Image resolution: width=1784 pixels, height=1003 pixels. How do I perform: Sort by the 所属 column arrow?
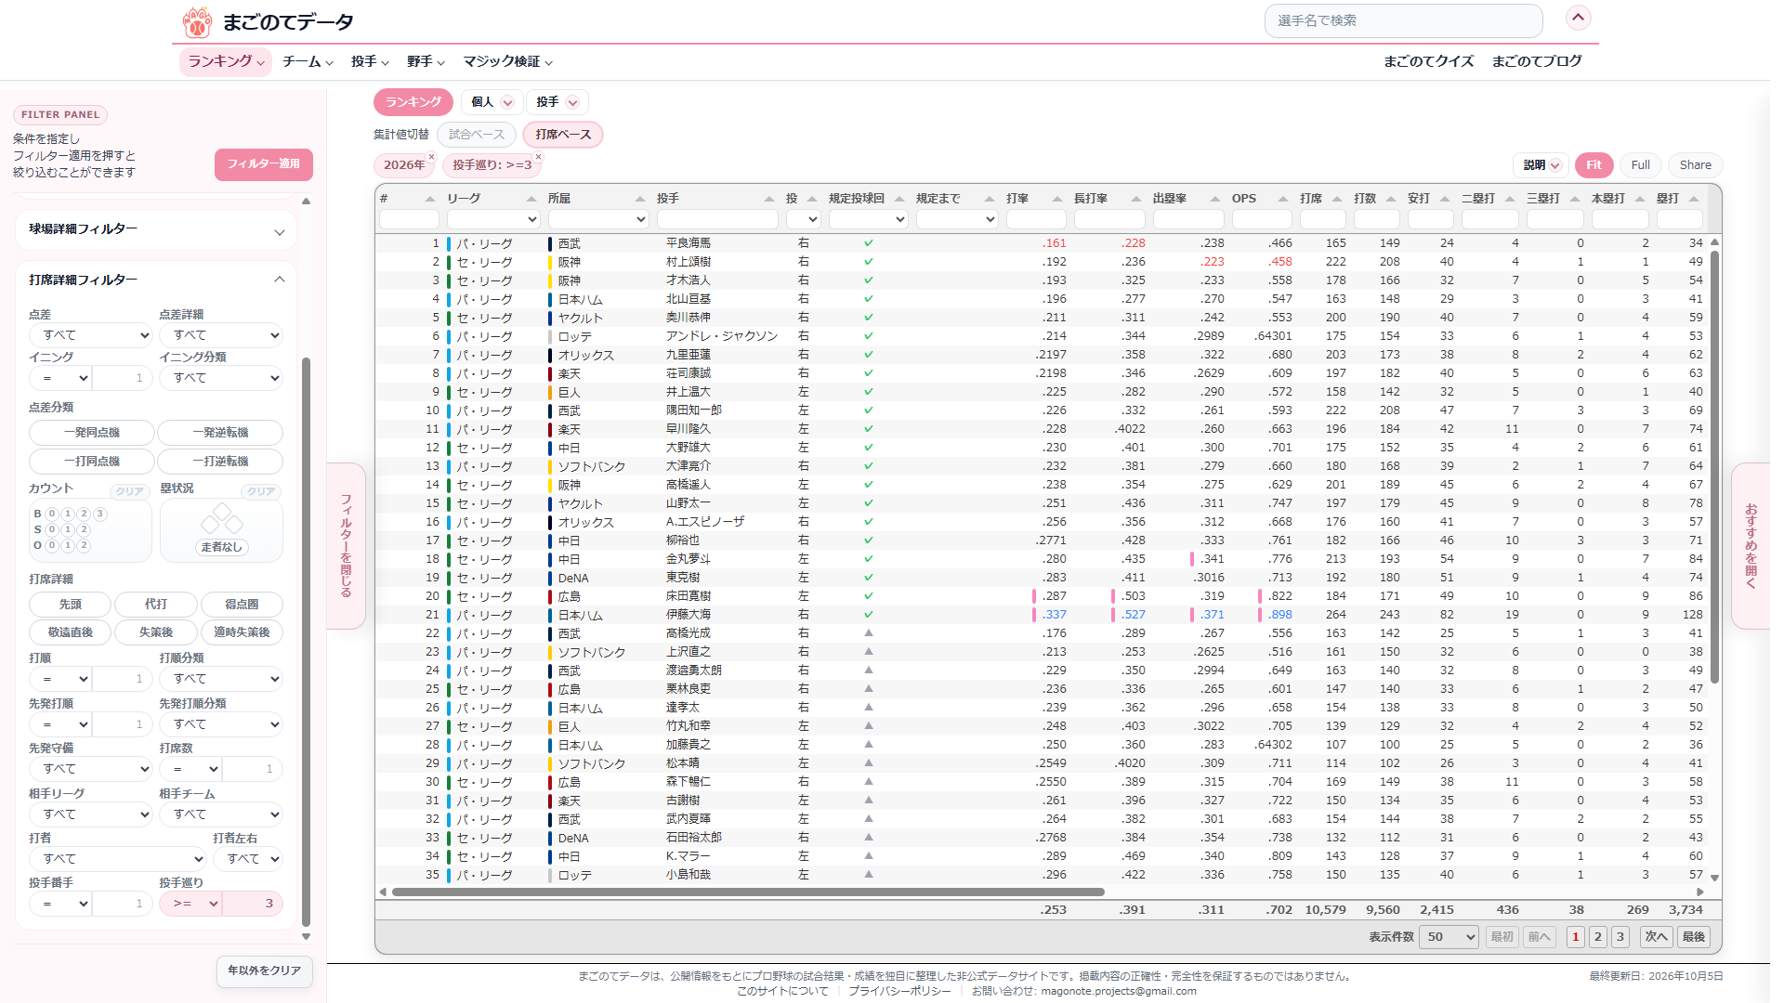[640, 199]
